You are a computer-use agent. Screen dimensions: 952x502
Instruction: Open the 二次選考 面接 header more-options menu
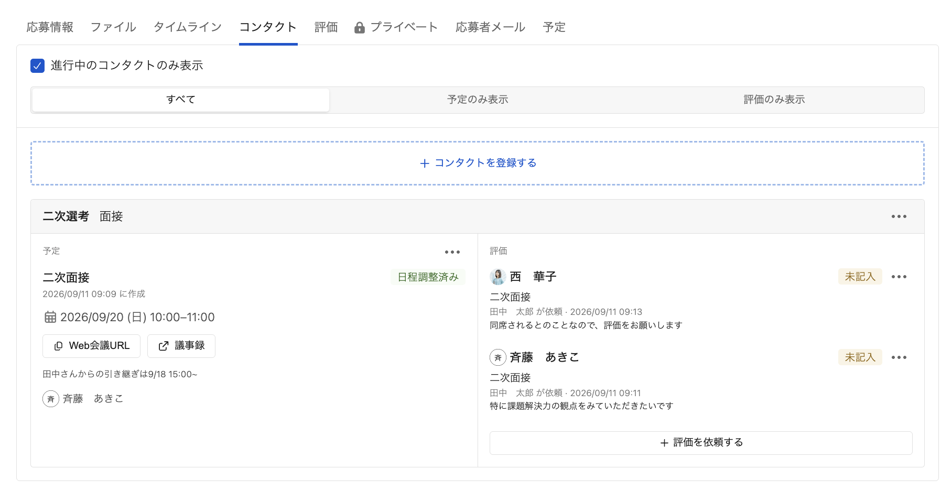point(899,216)
